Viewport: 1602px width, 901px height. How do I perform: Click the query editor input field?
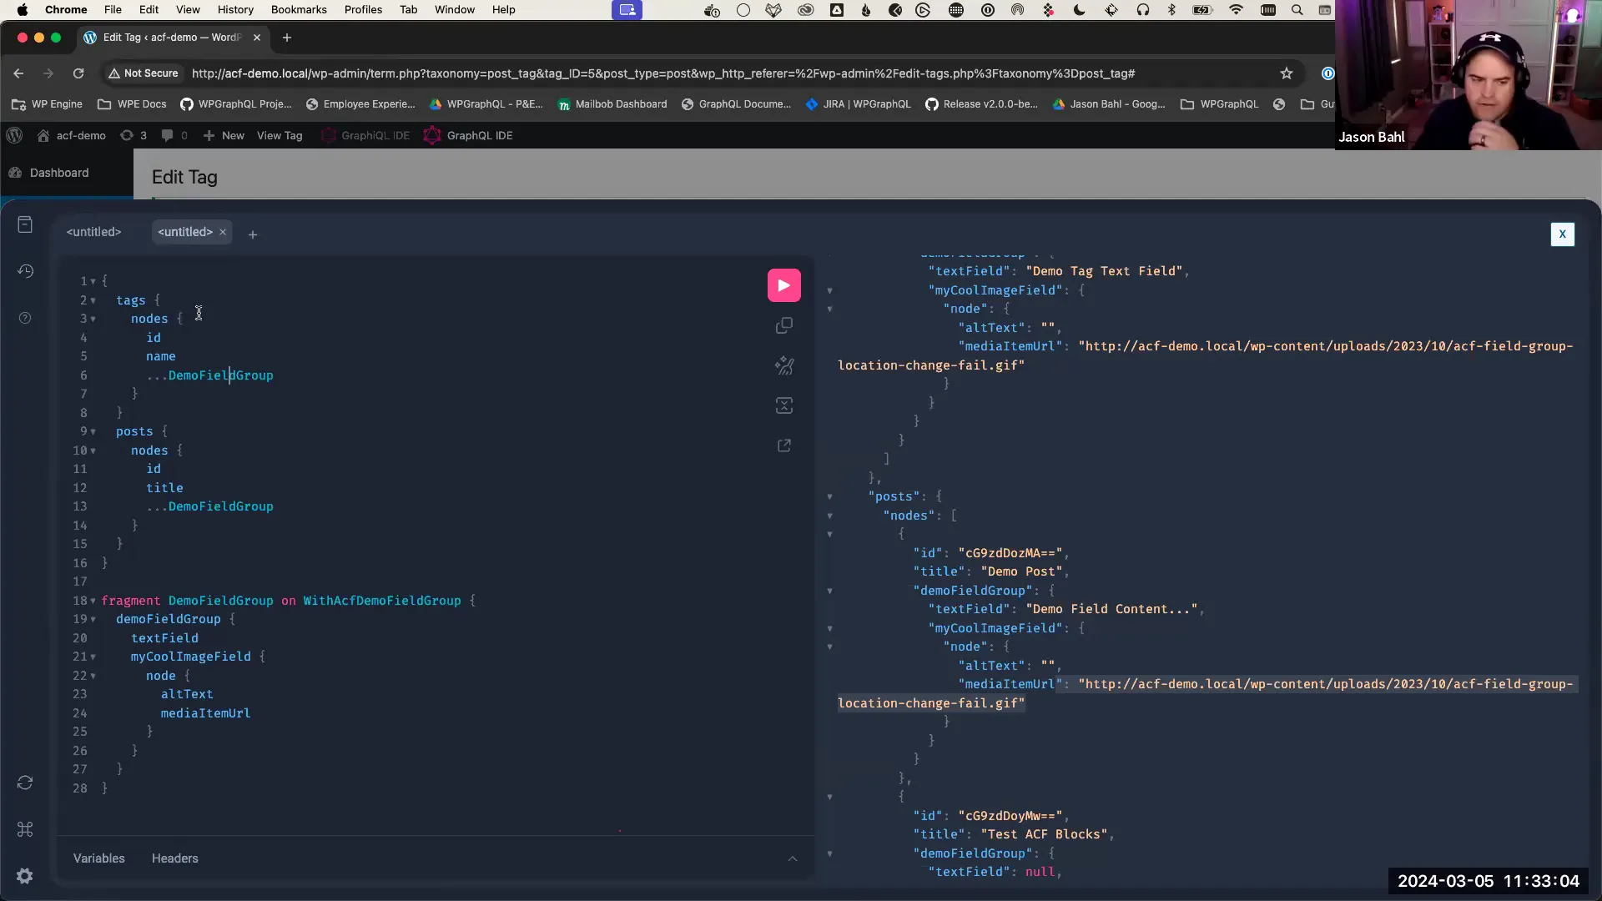(429, 540)
